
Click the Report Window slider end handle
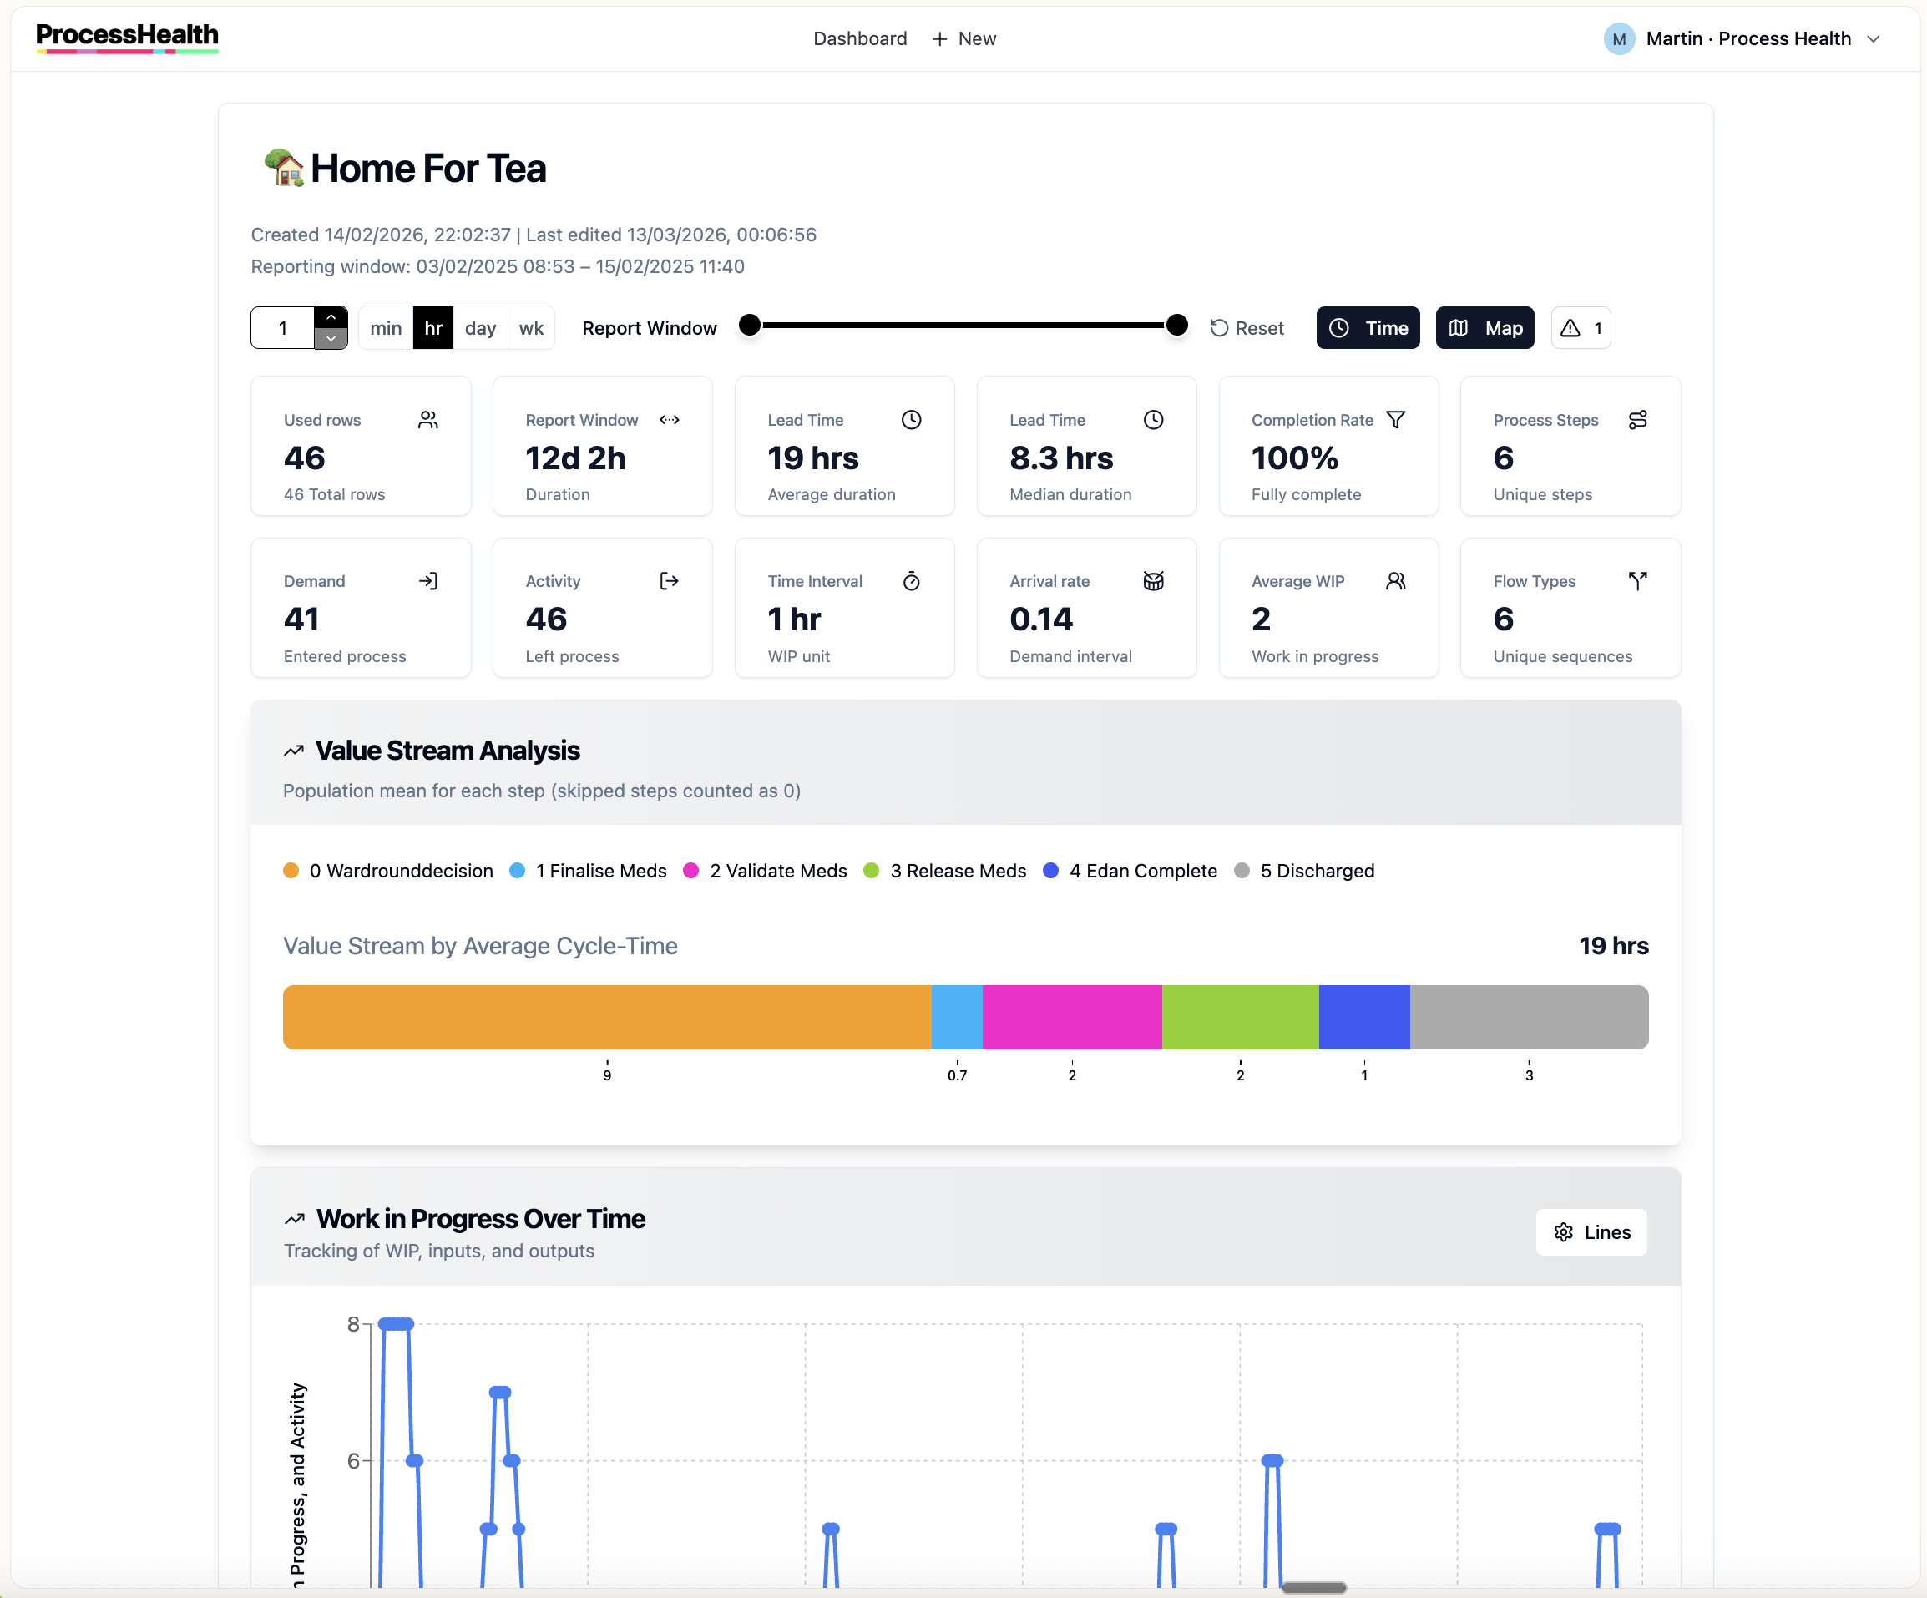tap(1176, 325)
